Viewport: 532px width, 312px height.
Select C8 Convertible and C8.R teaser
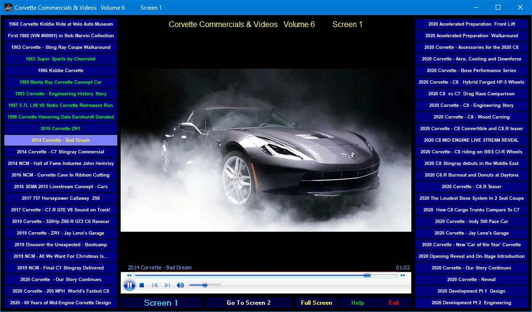(471, 128)
